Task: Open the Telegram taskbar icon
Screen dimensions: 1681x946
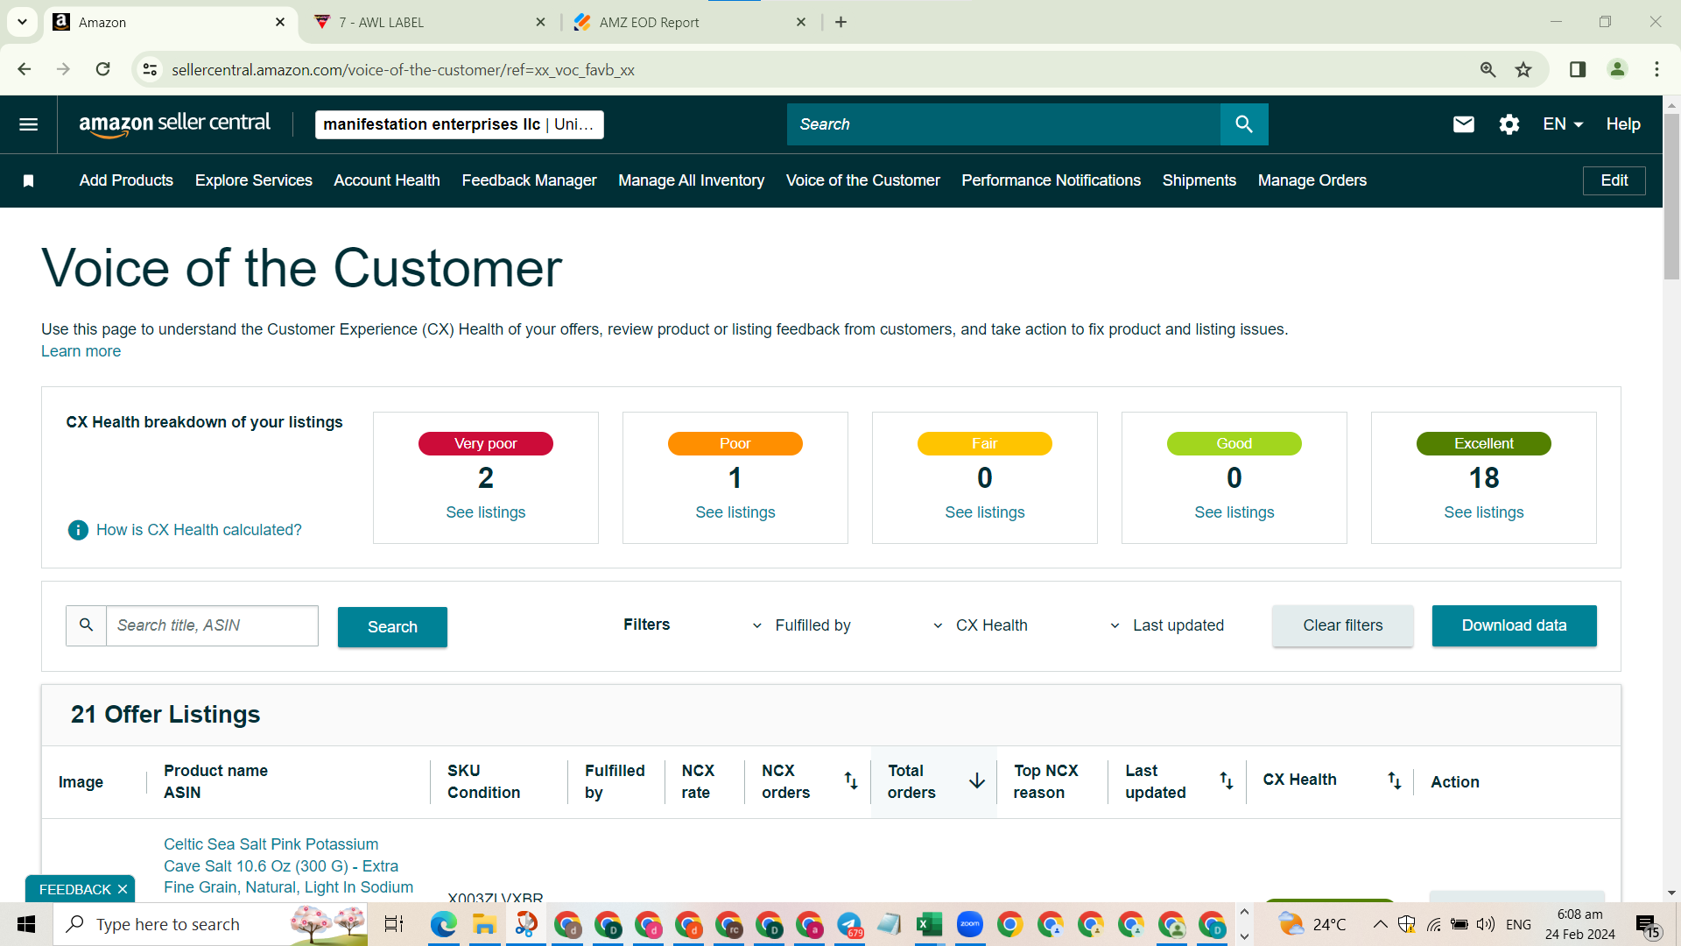Action: (849, 924)
